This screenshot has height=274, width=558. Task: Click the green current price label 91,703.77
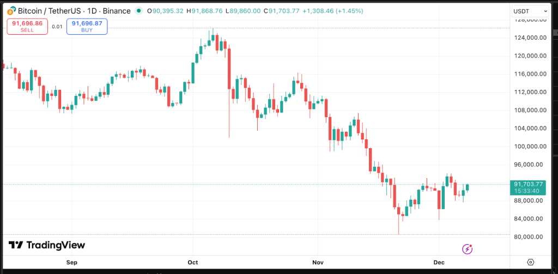(528, 184)
